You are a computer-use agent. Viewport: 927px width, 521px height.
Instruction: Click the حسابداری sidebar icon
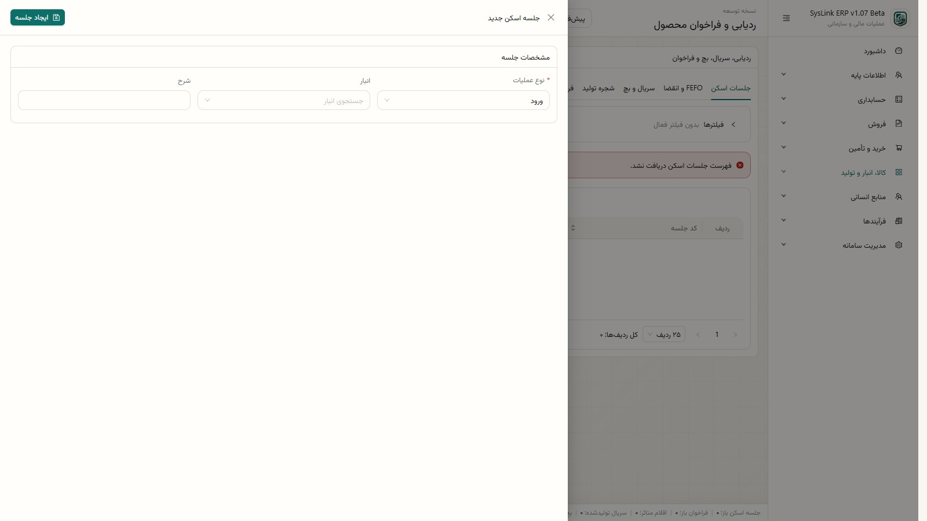[x=899, y=100]
